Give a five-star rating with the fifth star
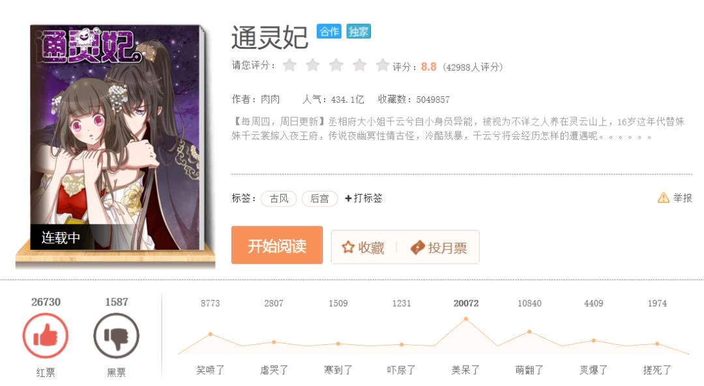 coord(383,66)
